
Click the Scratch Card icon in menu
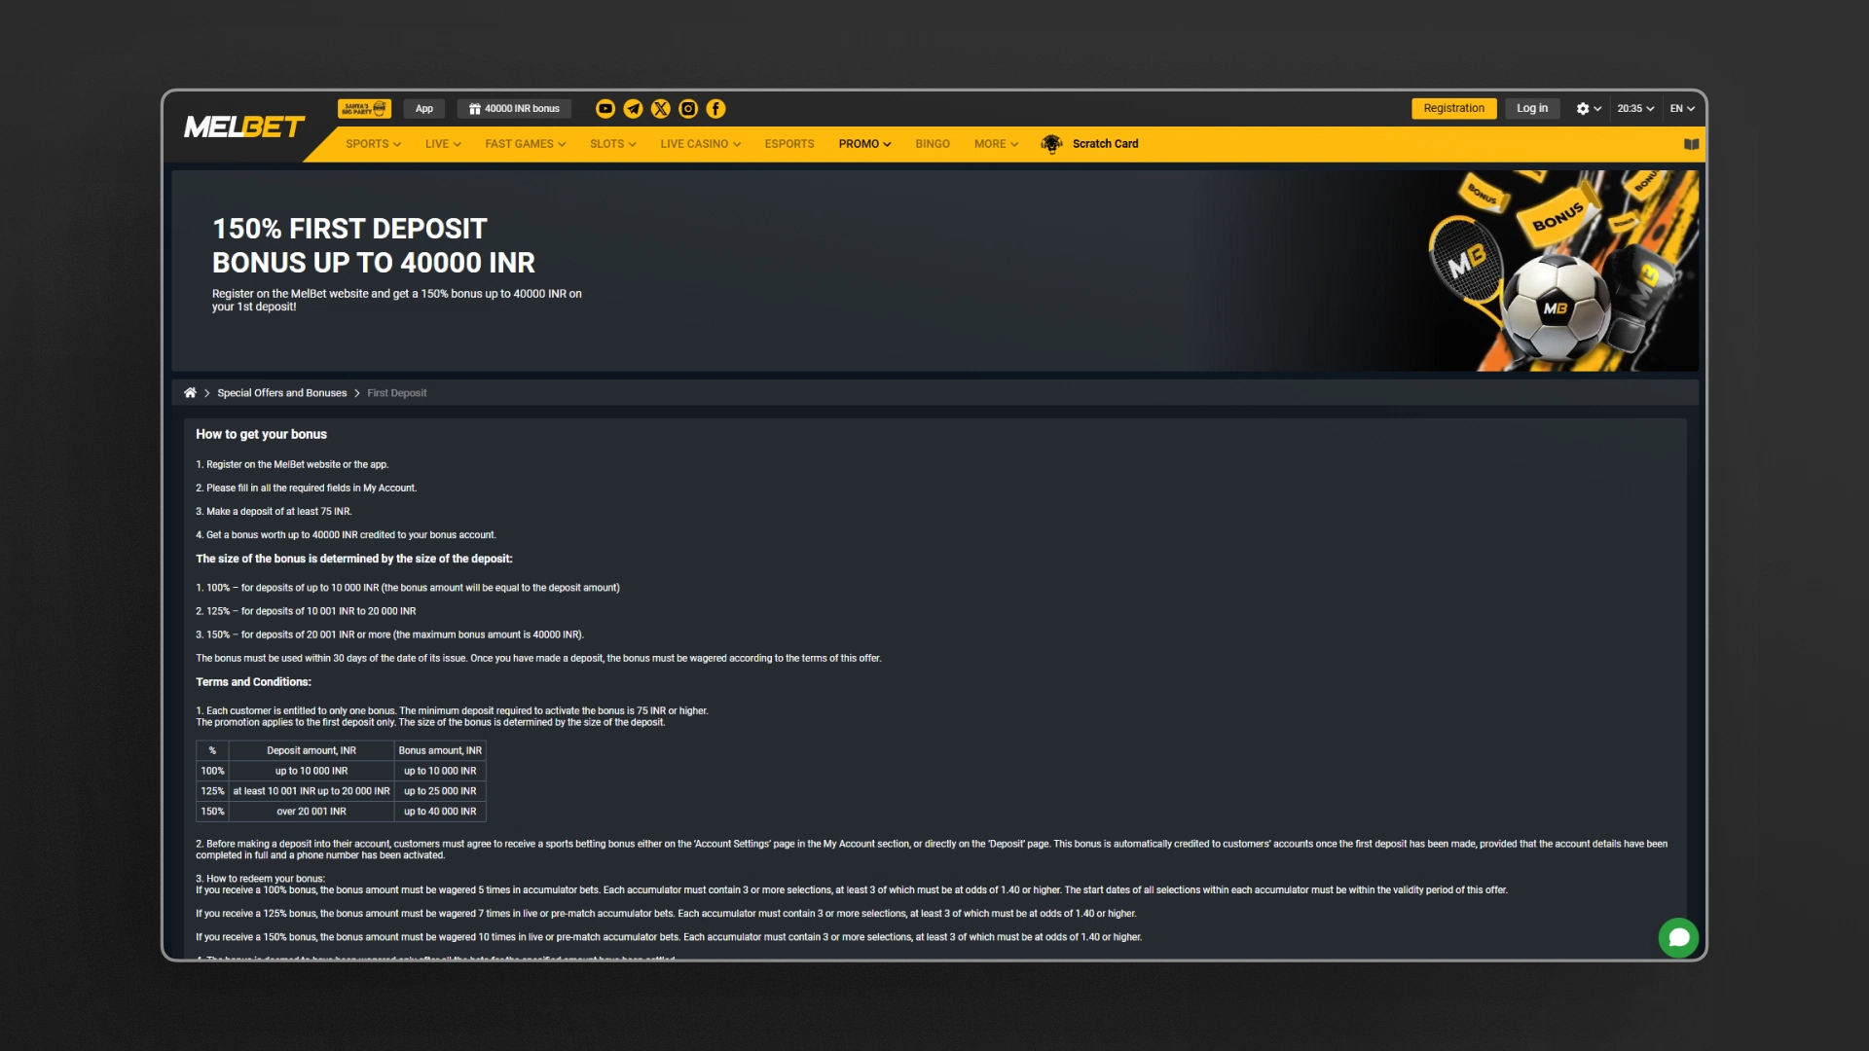tap(1050, 144)
